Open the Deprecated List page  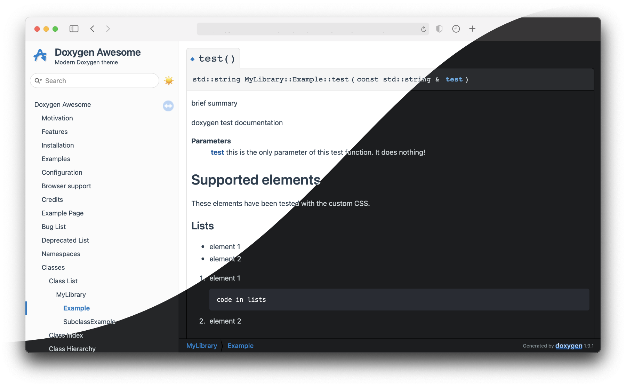65,241
